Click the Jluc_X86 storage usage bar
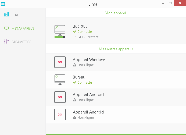This screenshot has height=135, width=186. tap(60, 37)
